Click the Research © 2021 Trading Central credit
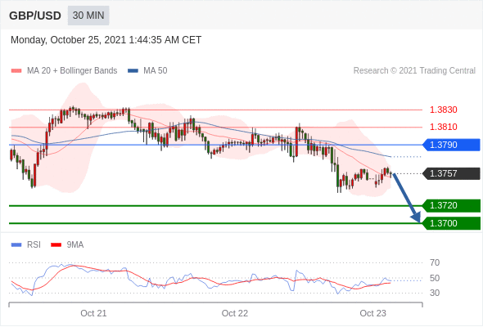This screenshot has width=483, height=327. click(414, 71)
